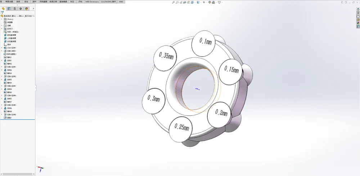Switch to FeatureManager design tree tab
This screenshot has height=176, width=360.
point(3,9)
